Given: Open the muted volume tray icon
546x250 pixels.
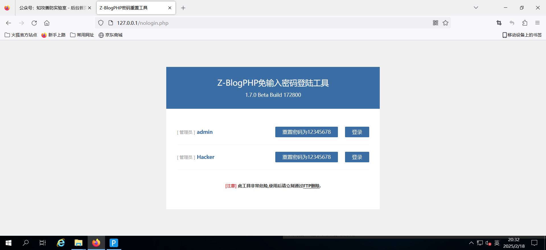Looking at the screenshot, I should (488, 243).
